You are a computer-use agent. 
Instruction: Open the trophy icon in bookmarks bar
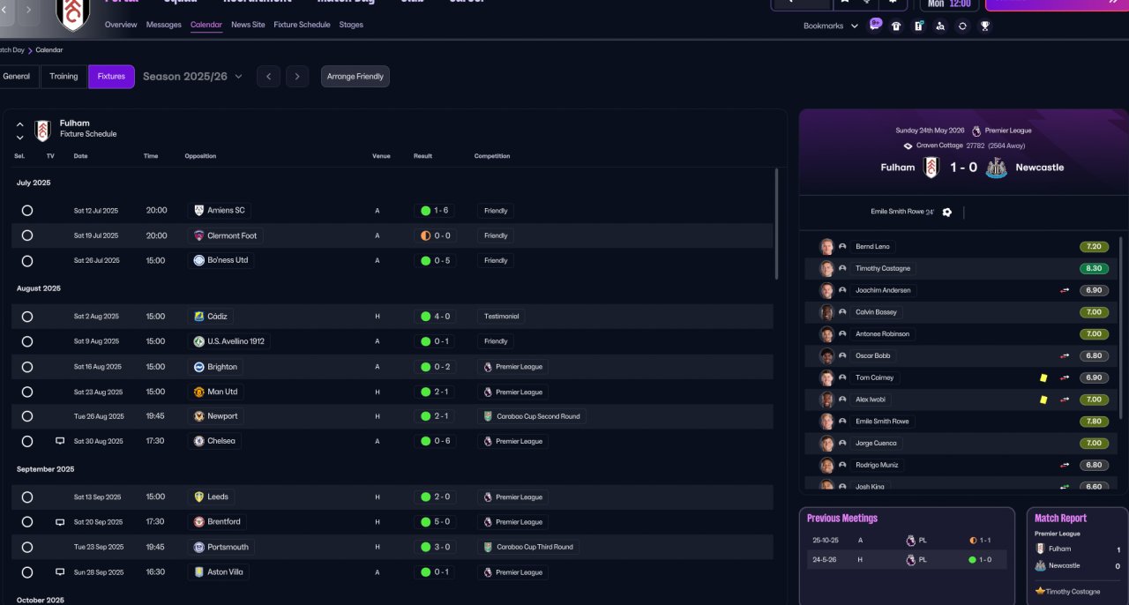[x=985, y=26]
